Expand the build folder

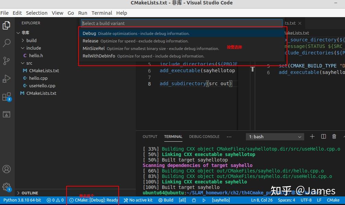32,40
